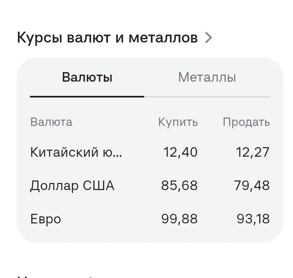
Task: Click yuan buy rate 12,40
Action: [x=180, y=152]
